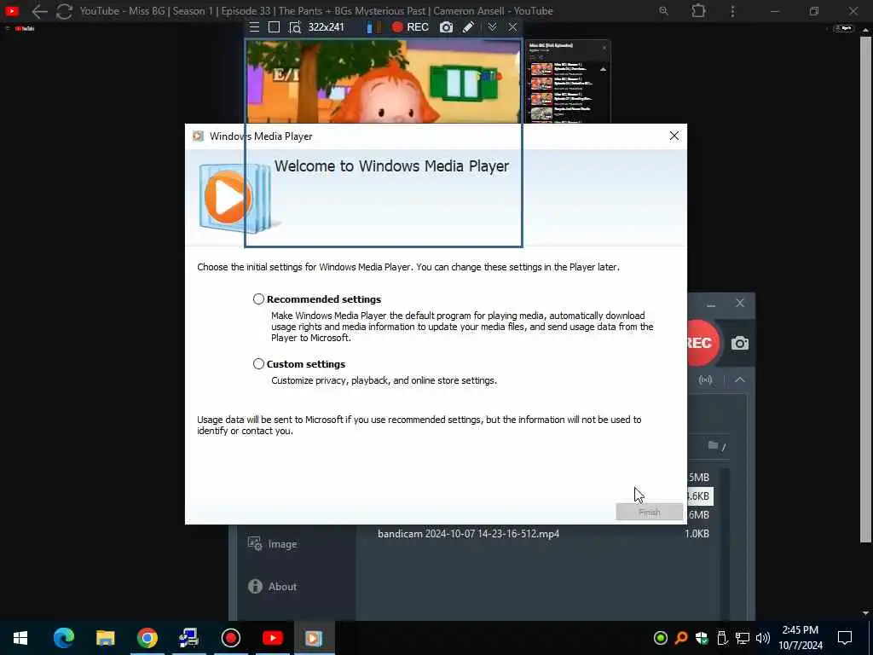Click the safely remove hardware USB icon
This screenshot has height=655, width=873.
click(722, 638)
